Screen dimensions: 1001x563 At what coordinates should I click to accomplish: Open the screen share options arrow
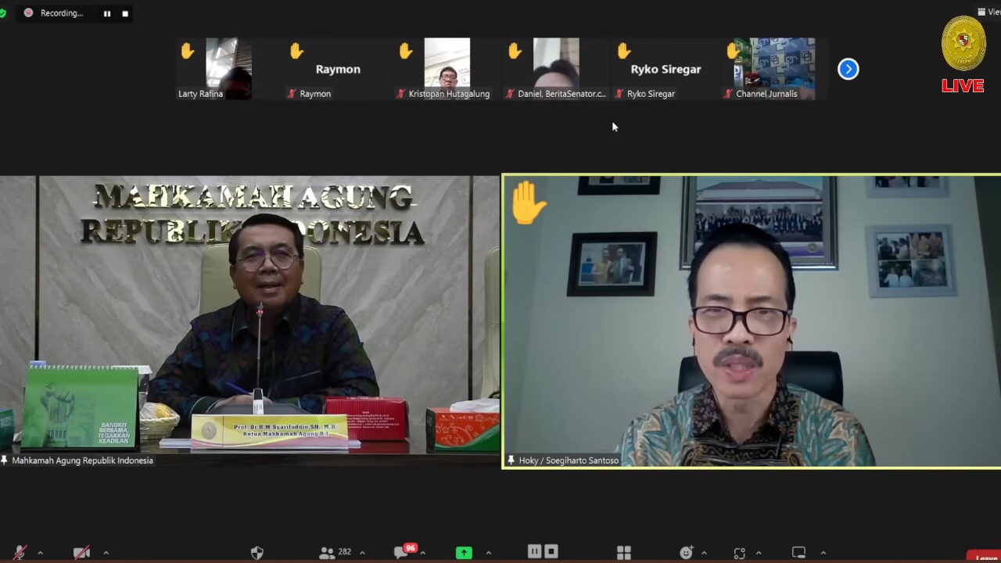(488, 553)
